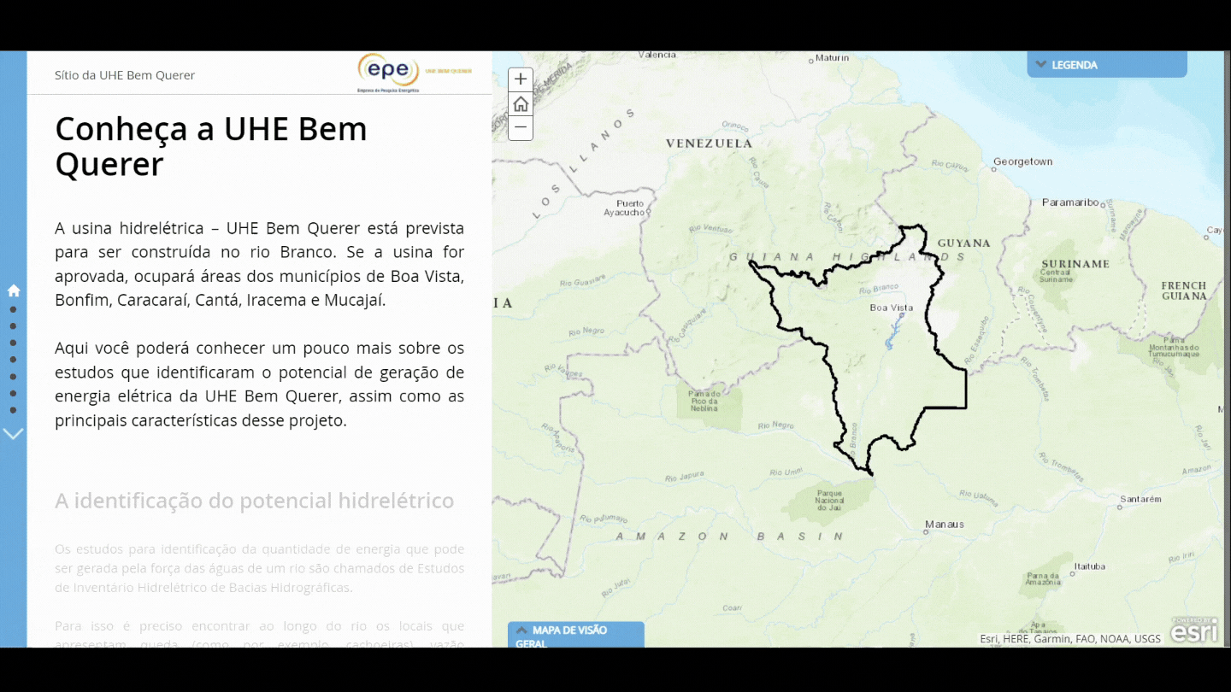Expand the Legenda panel
This screenshot has width=1231, height=692.
(1106, 65)
